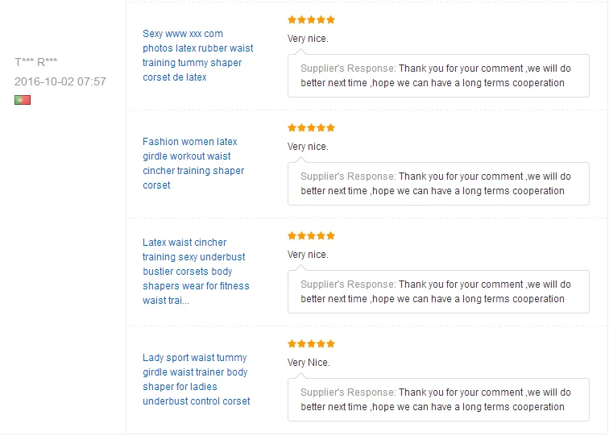609x436 pixels.
Task: Click the reviewer name T*** R***
Action: tap(35, 62)
